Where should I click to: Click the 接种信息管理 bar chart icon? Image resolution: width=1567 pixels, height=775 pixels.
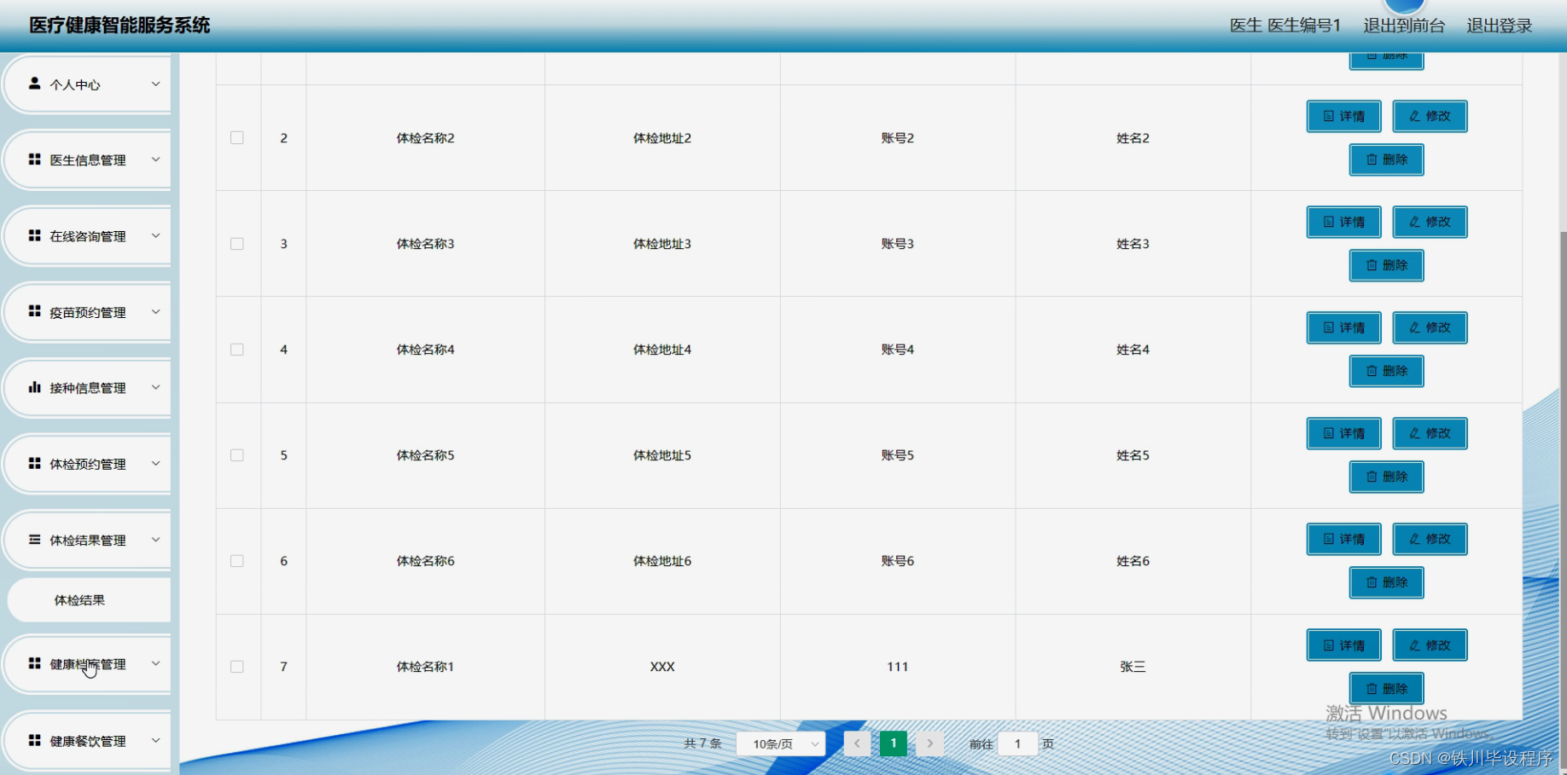[34, 387]
